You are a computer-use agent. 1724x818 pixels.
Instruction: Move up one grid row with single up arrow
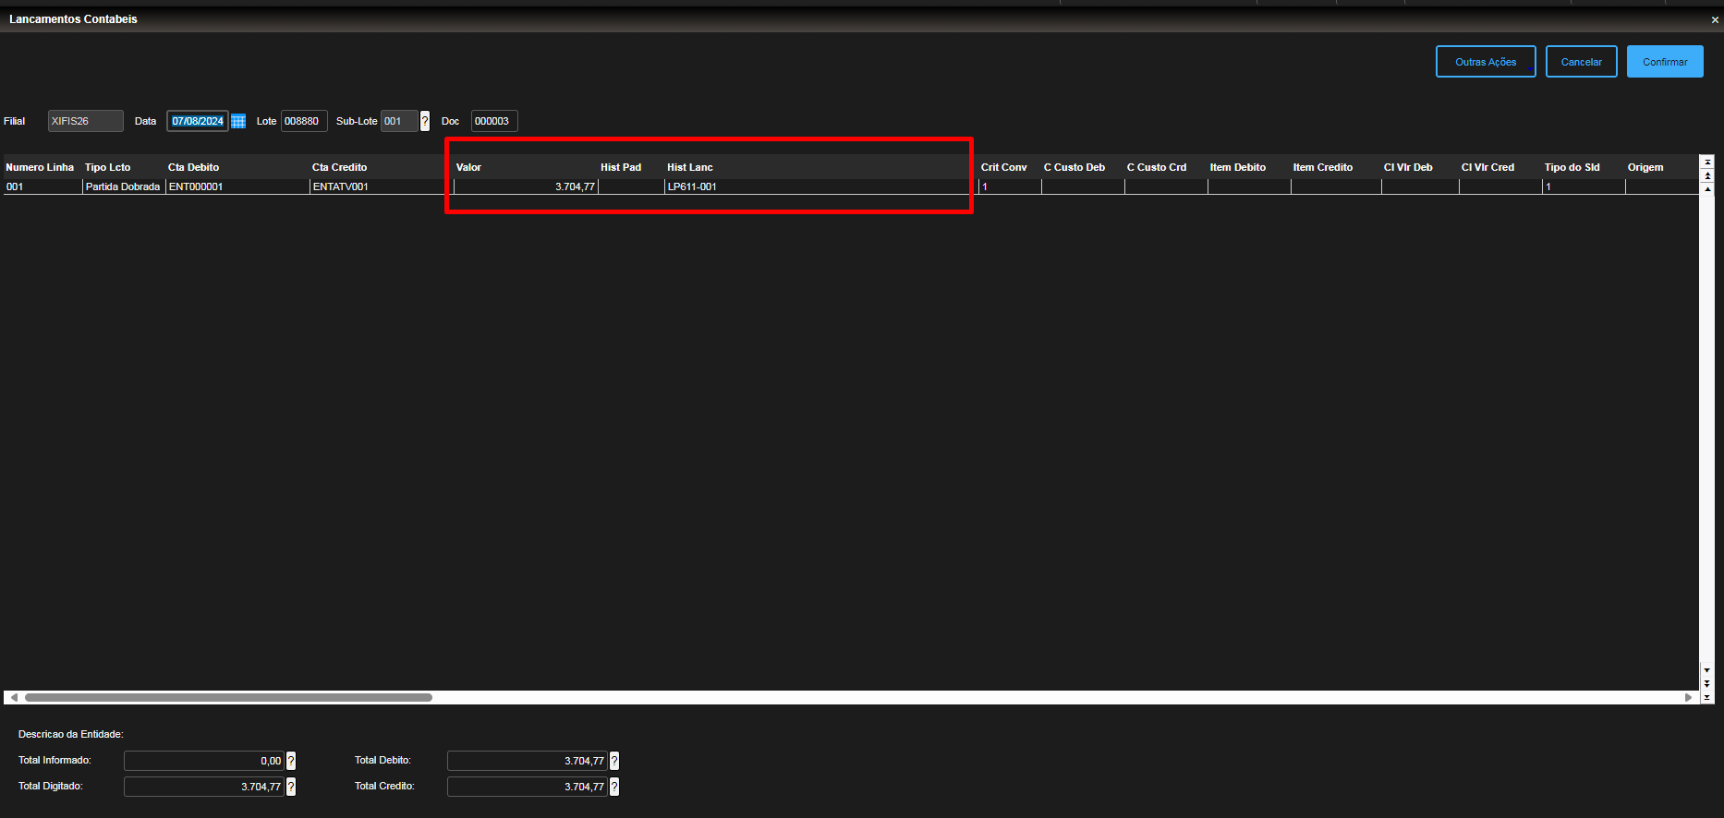point(1707,188)
